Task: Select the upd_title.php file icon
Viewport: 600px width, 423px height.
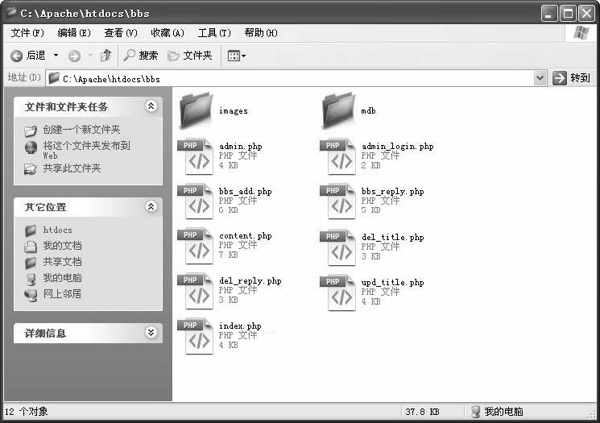Action: point(338,292)
